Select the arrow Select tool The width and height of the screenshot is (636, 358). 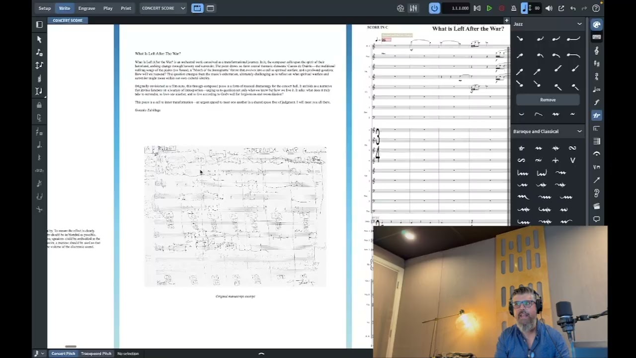click(x=39, y=39)
